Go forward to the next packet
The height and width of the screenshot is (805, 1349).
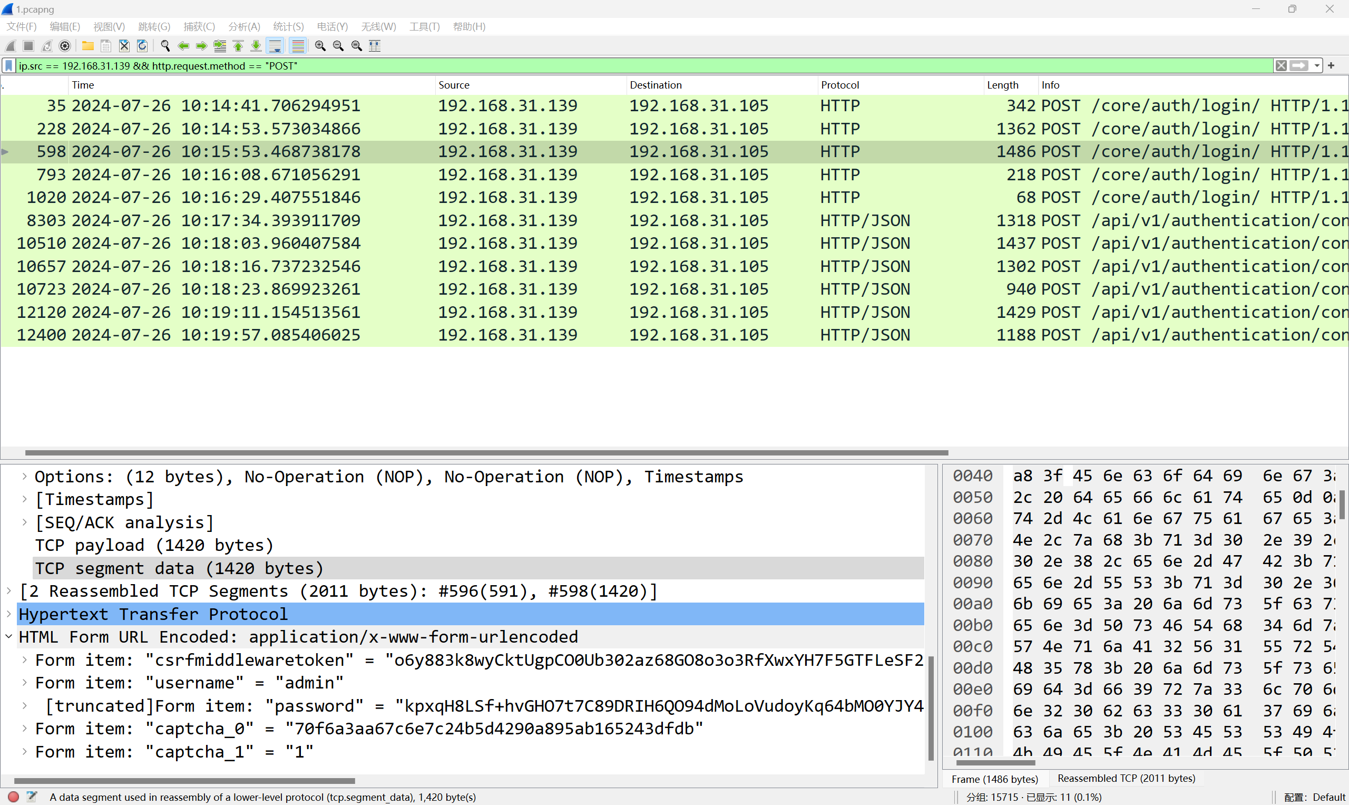[x=202, y=46]
